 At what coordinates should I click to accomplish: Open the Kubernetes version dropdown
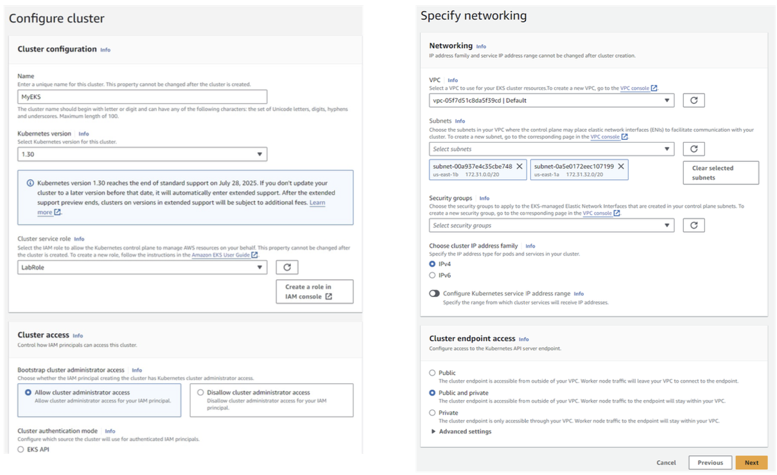point(142,154)
